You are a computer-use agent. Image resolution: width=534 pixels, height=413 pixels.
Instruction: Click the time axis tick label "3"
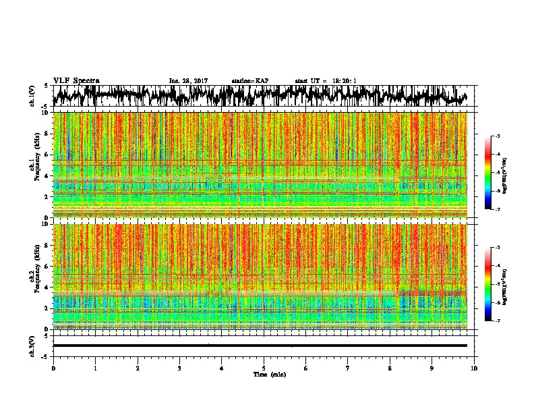tap(179, 368)
